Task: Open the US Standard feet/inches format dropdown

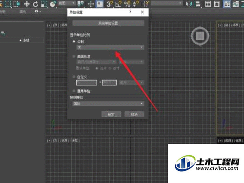Action: coord(96,62)
